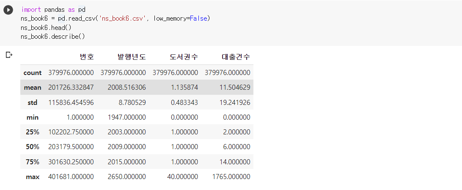
Task: Click 50% value 203179.500000
Action: coord(71,147)
